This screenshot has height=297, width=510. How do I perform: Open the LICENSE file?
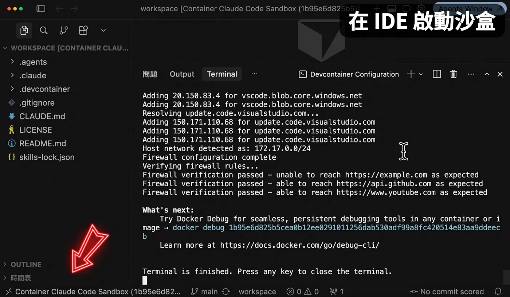coord(65,130)
